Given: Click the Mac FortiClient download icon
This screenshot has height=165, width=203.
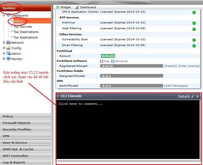Looking at the screenshot, I should (x=101, y=61).
